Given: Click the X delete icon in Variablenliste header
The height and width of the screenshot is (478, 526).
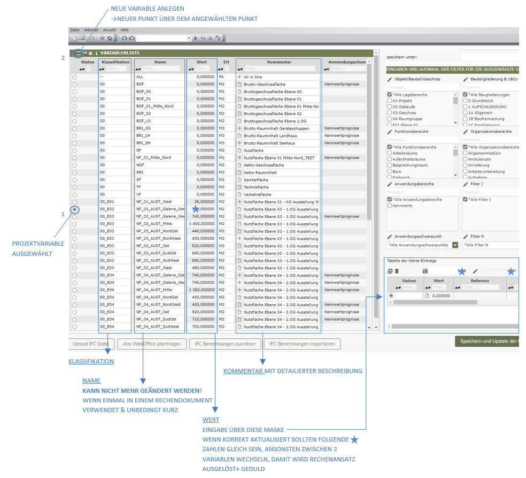Looking at the screenshot, I should pyautogui.click(x=90, y=54).
